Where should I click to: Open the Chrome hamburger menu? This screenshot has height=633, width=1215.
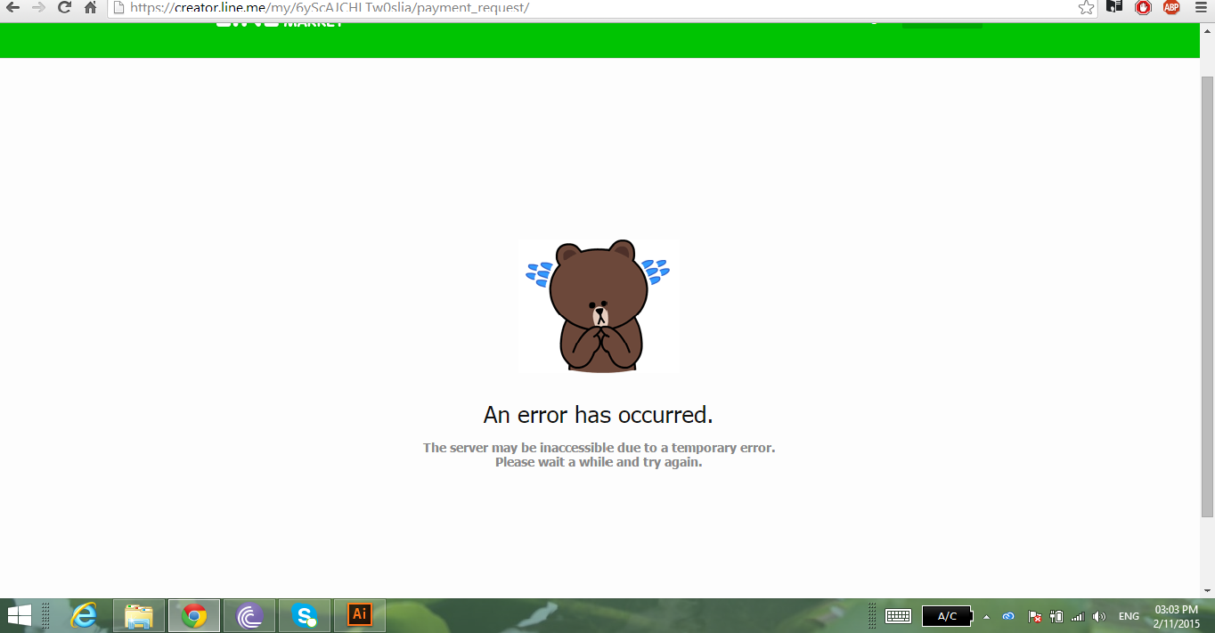click(x=1200, y=7)
